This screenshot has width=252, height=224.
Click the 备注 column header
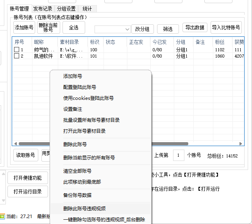203,42
